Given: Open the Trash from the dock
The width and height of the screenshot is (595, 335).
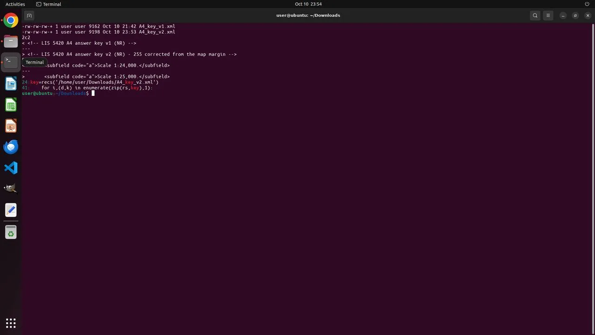Looking at the screenshot, I should click(11, 232).
